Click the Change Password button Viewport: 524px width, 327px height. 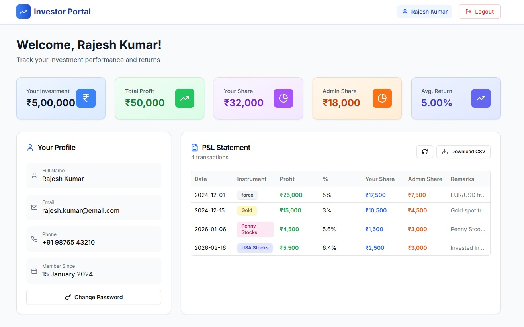click(94, 297)
